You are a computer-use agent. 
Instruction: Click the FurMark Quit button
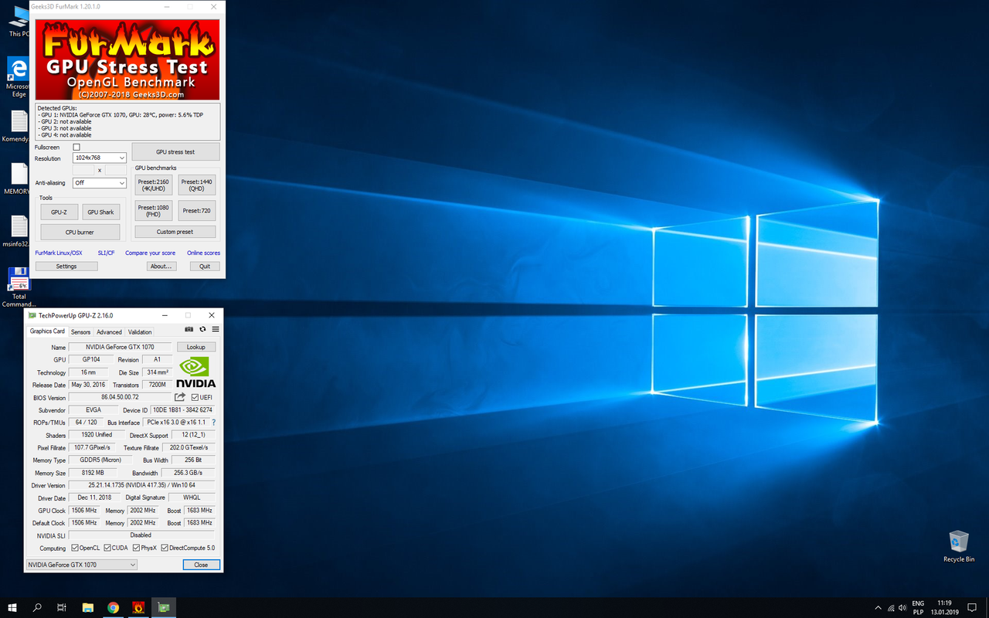pyautogui.click(x=205, y=266)
